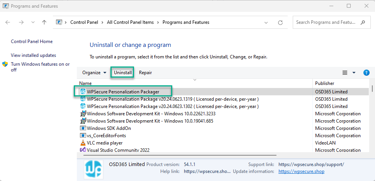The image size is (375, 181).
Task: Click the Forward navigation arrow
Action: [x=21, y=22]
